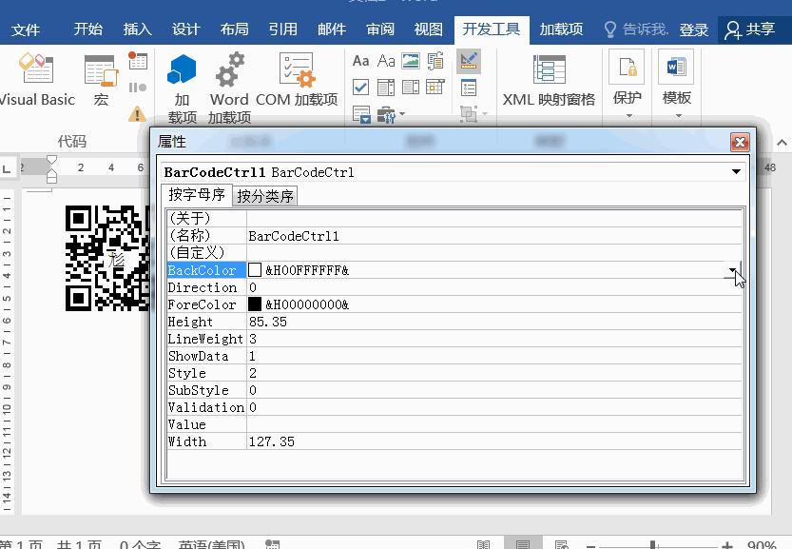The width and height of the screenshot is (792, 549).
Task: Insert Picture content control
Action: pos(411,61)
